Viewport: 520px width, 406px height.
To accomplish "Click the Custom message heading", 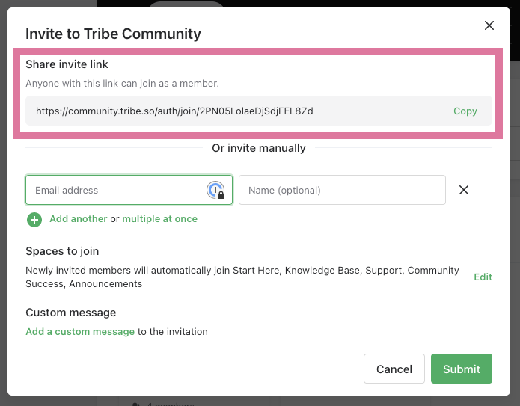I will (71, 313).
